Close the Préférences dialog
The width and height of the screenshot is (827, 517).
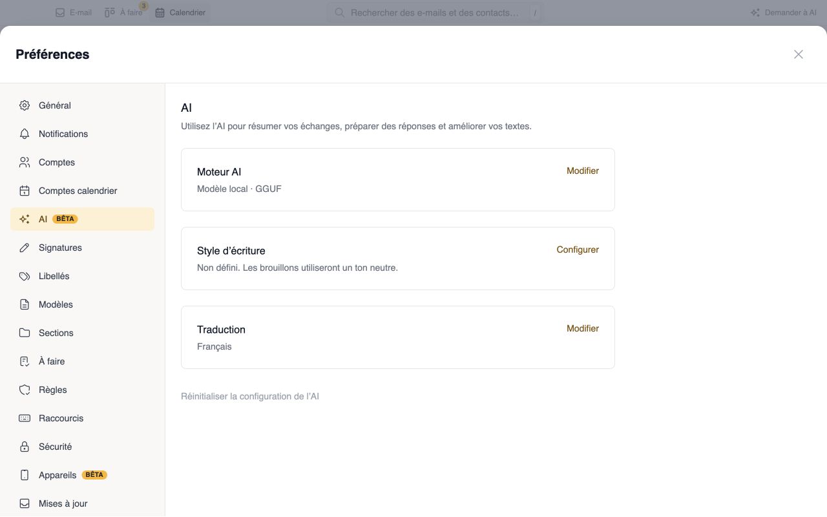point(799,54)
